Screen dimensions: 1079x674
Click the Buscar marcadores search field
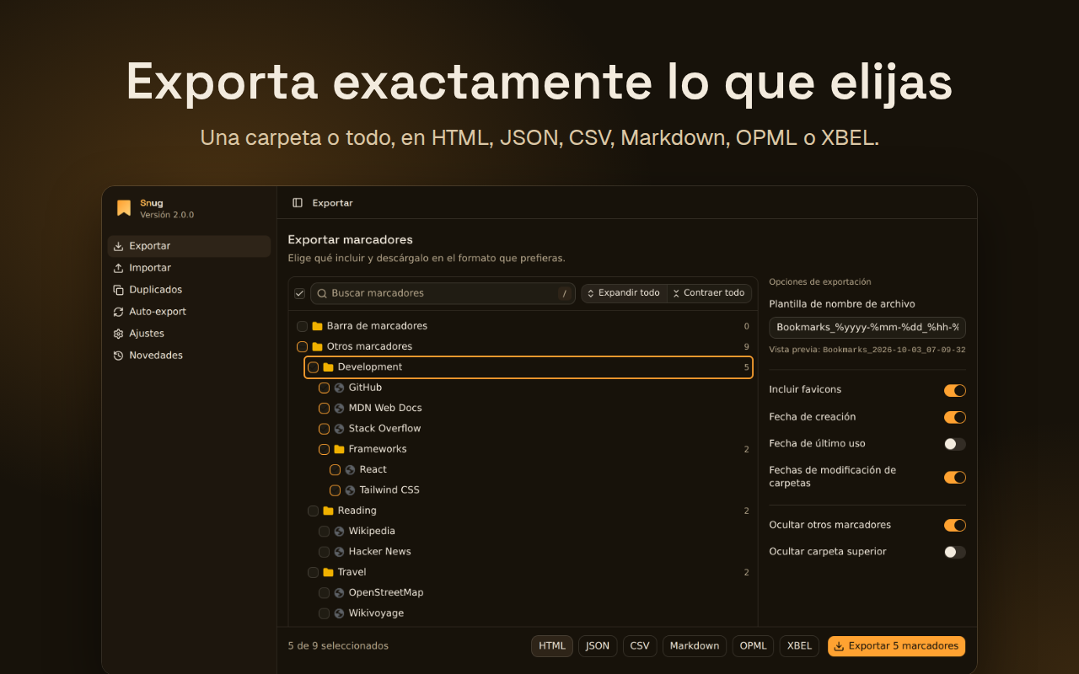(x=443, y=293)
